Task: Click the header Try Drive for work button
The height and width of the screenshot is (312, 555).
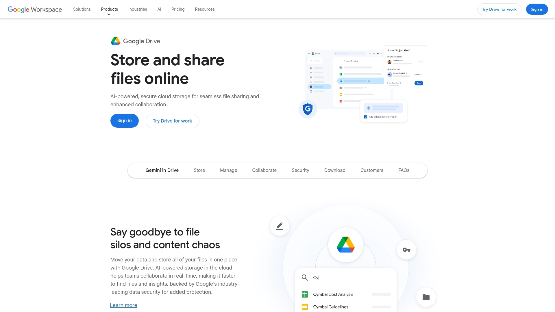Action: 499,9
